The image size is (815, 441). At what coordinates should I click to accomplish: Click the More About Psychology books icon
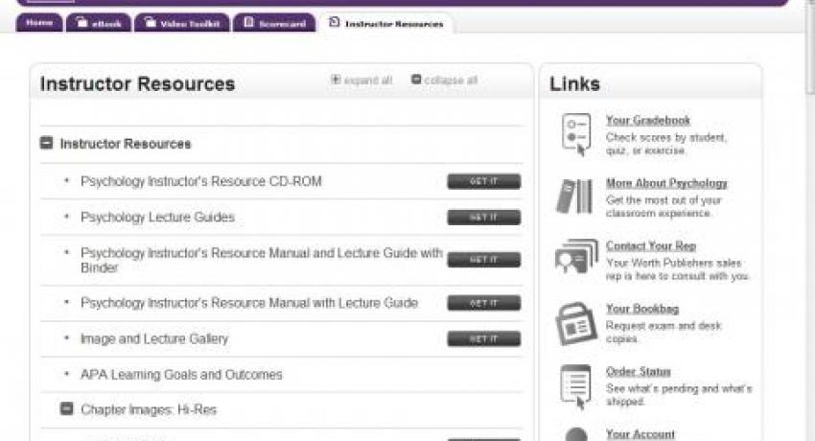[x=574, y=197]
